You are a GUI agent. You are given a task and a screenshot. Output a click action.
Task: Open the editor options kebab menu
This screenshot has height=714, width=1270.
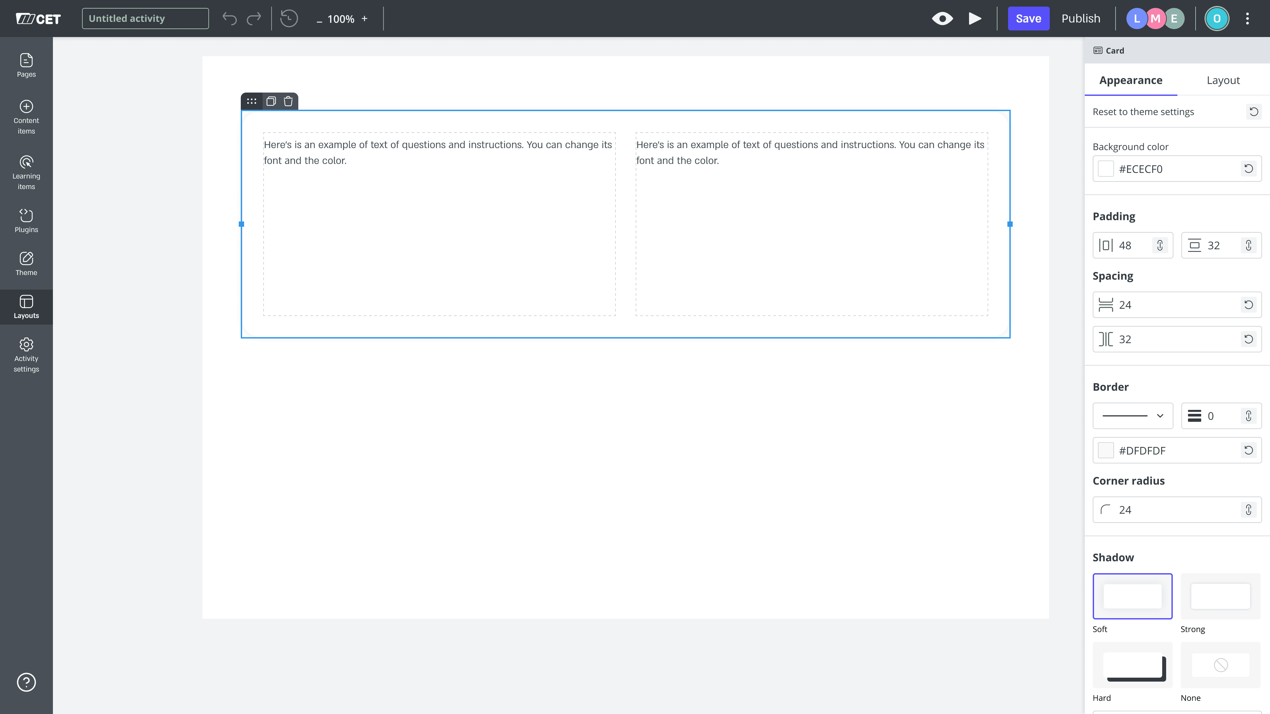click(1247, 18)
